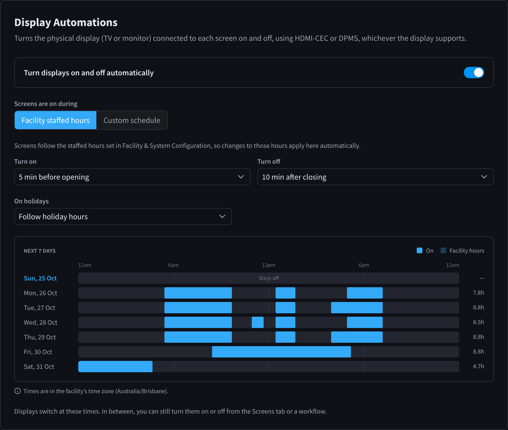This screenshot has width=508, height=430.
Task: Click Thu, 29 Oct row label
Action: pyautogui.click(x=40, y=337)
